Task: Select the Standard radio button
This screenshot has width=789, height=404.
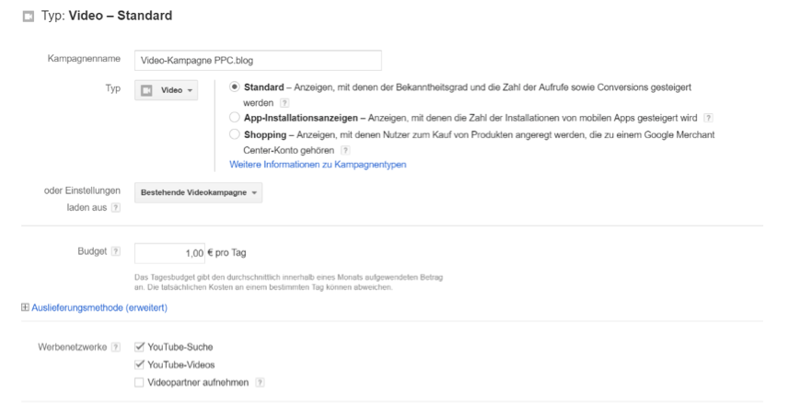Action: [x=234, y=87]
